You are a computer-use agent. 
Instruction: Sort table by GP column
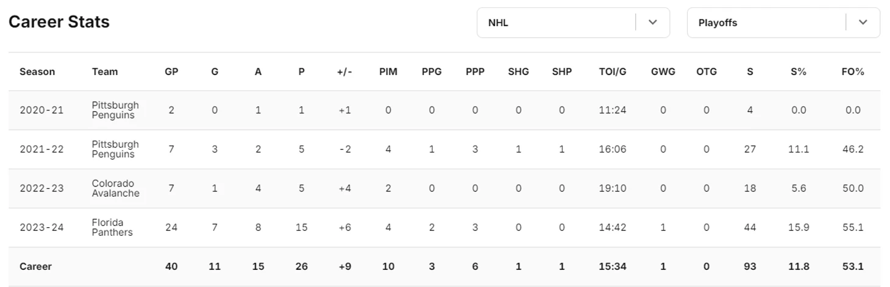[171, 72]
